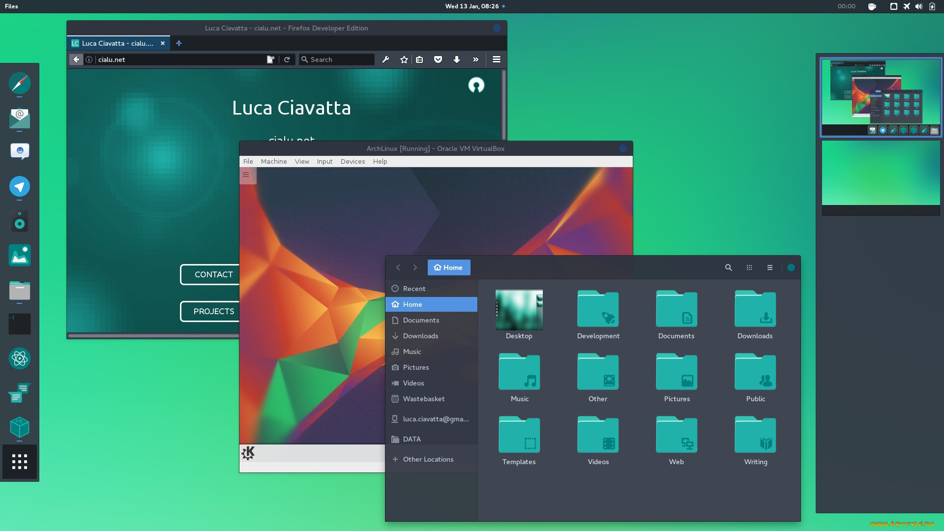Switch to the first workspace thumbnail
Viewport: 944px width, 531px height.
(x=881, y=97)
